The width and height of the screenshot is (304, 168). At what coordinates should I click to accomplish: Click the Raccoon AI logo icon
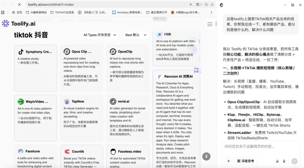(x=159, y=76)
